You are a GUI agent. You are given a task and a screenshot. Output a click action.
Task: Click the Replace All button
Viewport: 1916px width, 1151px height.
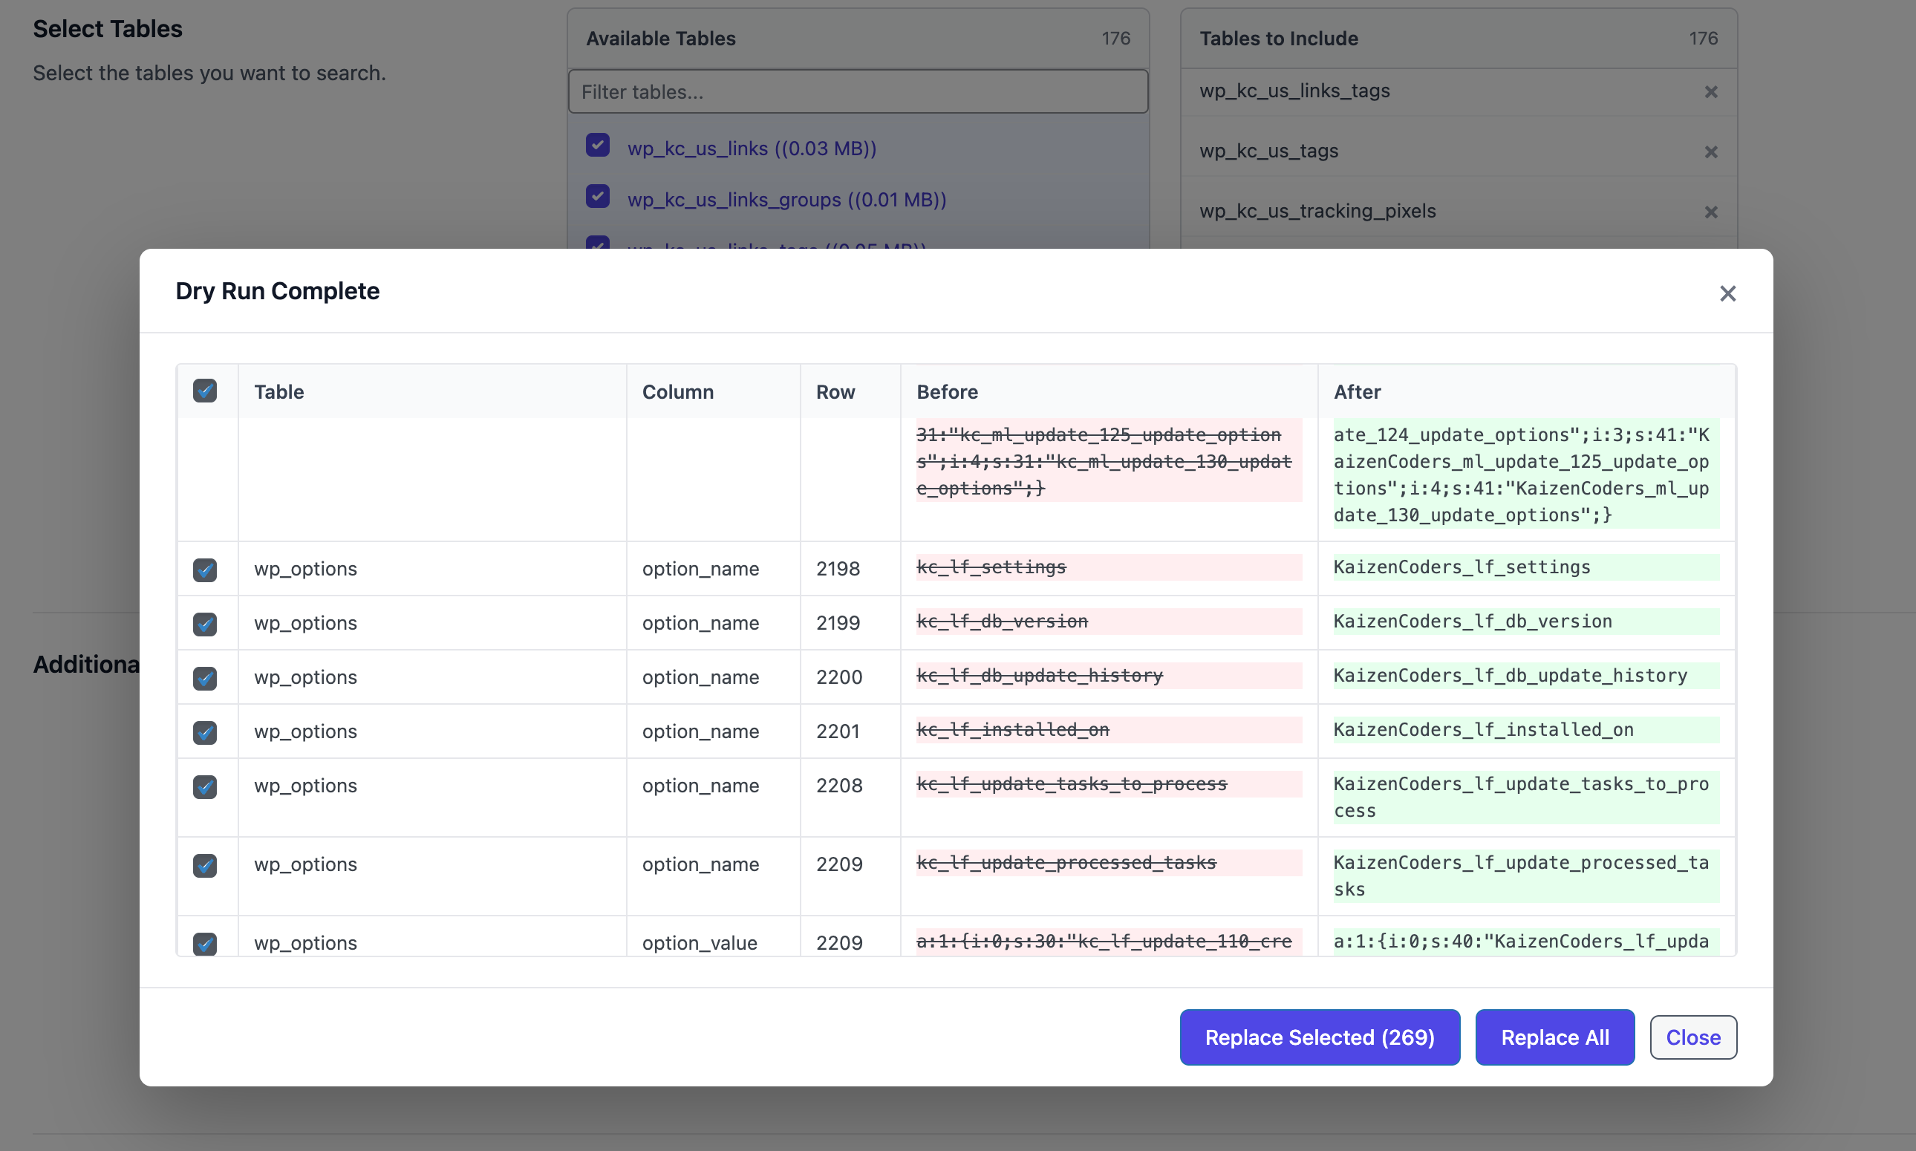[x=1554, y=1037]
